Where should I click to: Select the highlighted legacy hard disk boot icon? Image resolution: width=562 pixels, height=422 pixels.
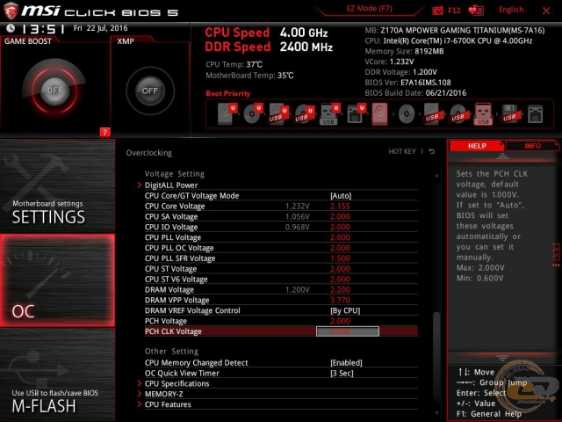(380, 113)
